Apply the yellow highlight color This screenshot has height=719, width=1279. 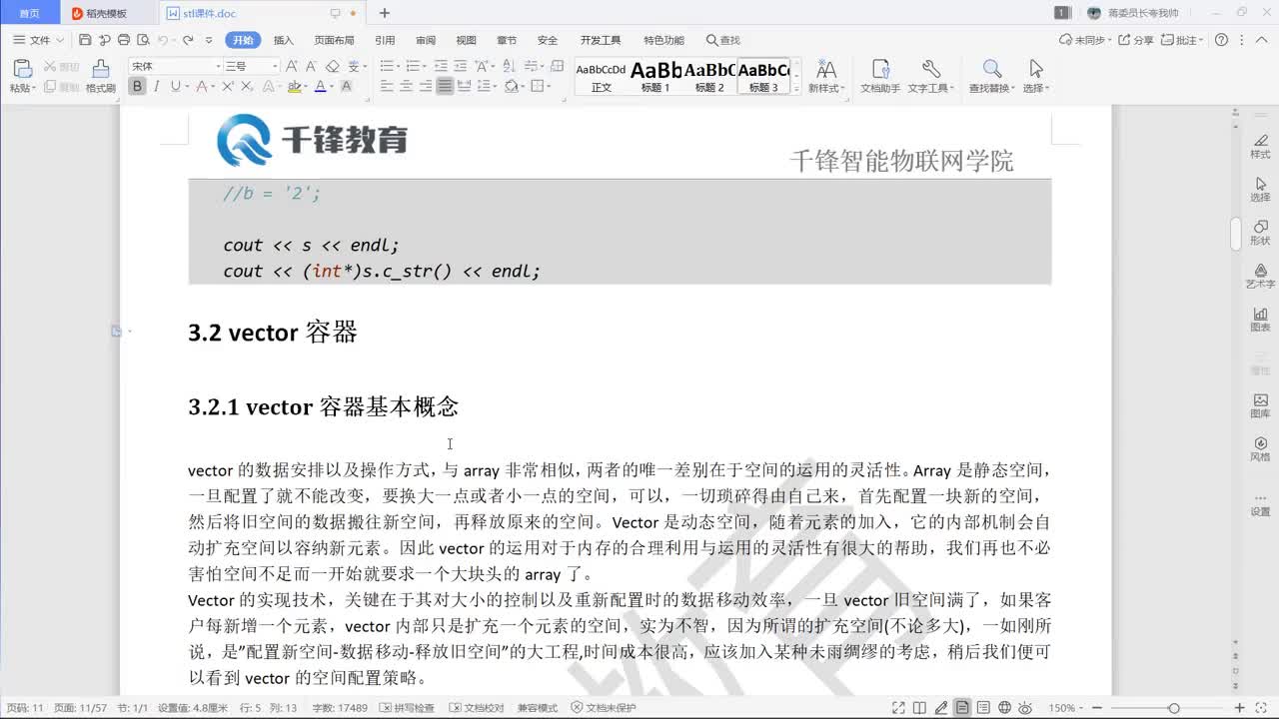(x=294, y=87)
